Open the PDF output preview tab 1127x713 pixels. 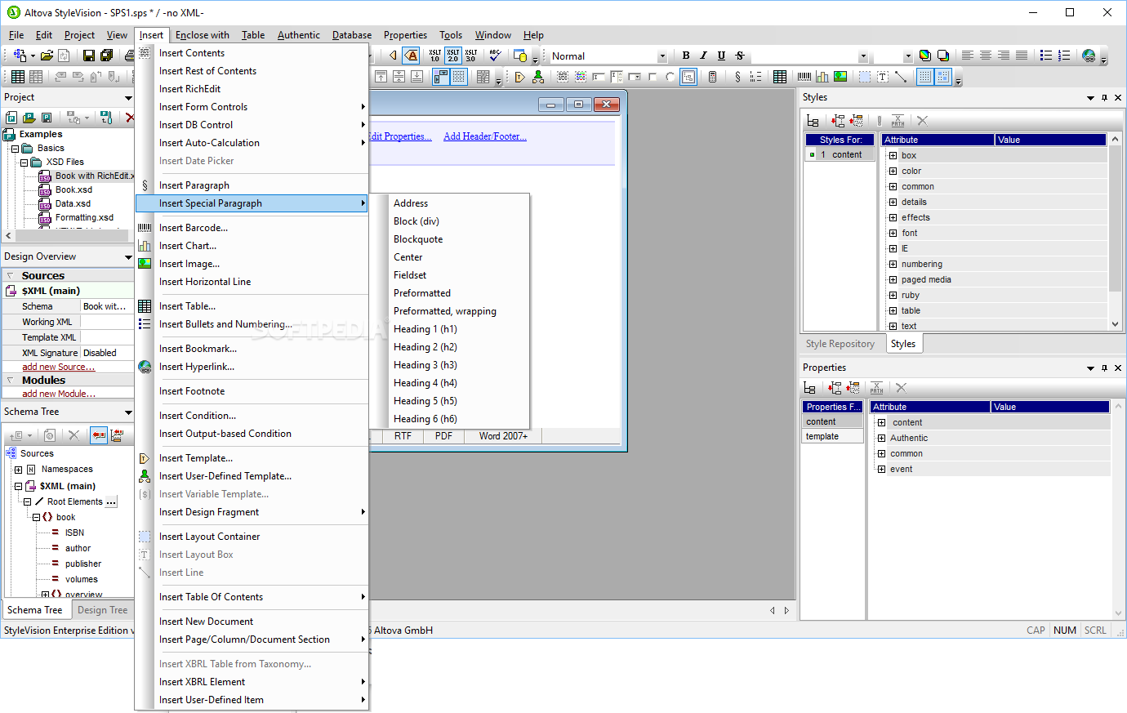pos(443,436)
